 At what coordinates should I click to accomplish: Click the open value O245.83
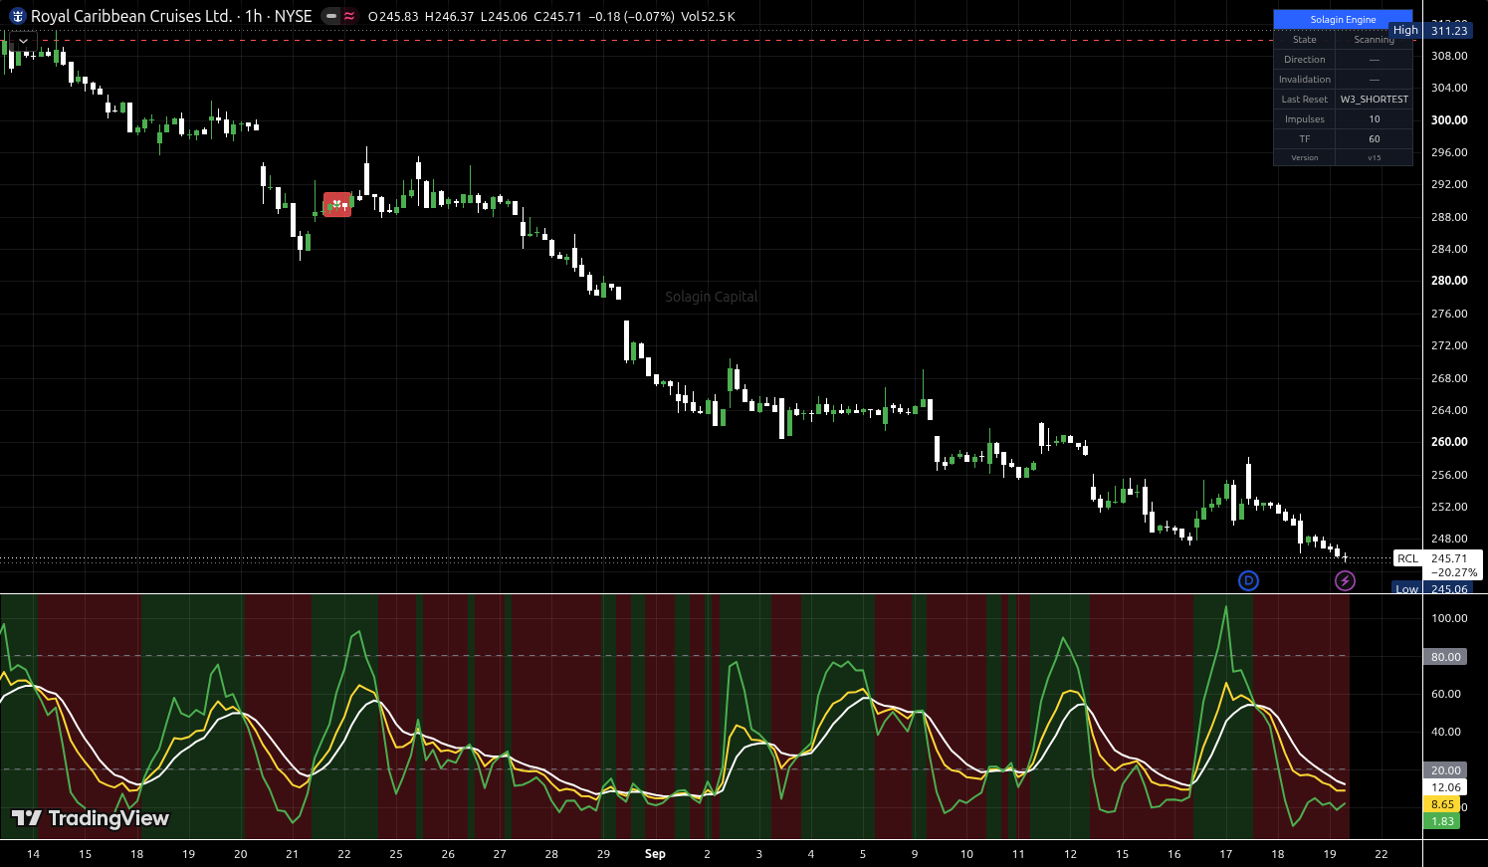(x=393, y=17)
